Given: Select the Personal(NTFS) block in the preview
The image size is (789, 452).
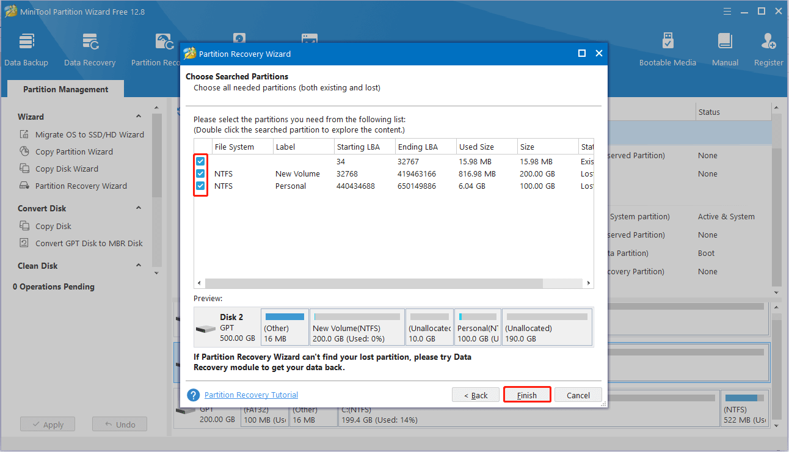Looking at the screenshot, I should point(478,327).
